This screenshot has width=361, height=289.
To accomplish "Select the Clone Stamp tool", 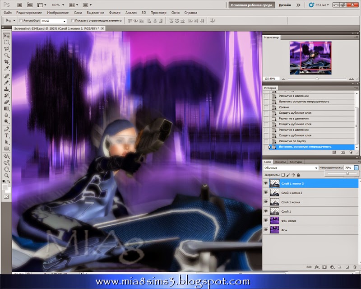I will pyautogui.click(x=6, y=89).
